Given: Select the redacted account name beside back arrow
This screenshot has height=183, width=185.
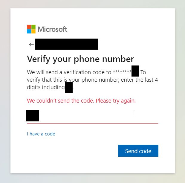Looking at the screenshot, I should (x=67, y=44).
